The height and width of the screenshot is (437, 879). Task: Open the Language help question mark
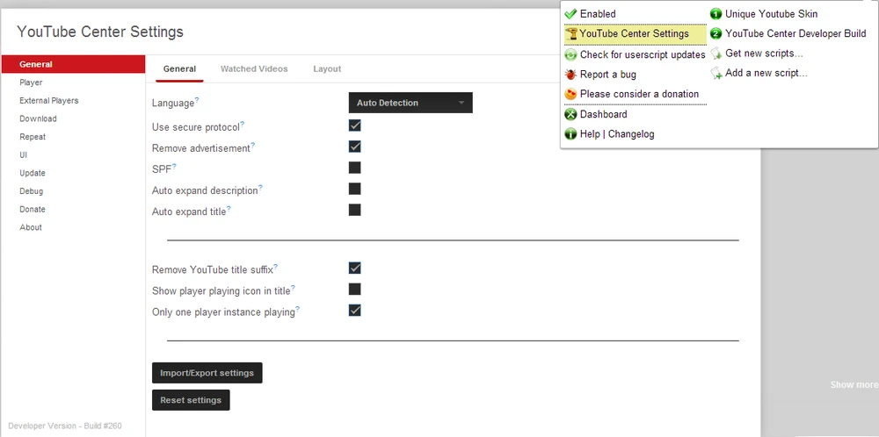coord(197,100)
